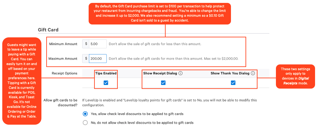Click the Show Receipt Dialog header text
Image resolution: width=317 pixels, height=134 pixels.
tap(160, 73)
